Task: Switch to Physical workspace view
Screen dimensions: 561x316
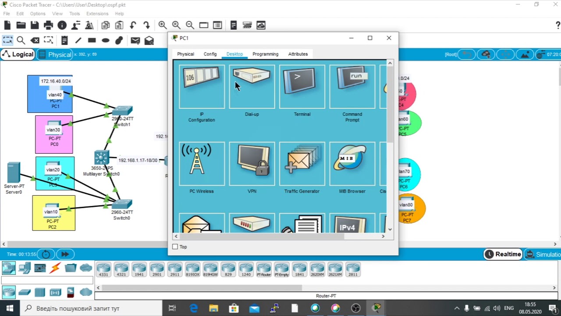Action: click(55, 54)
